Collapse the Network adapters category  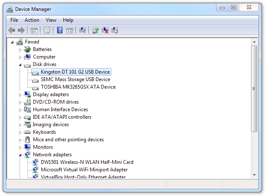pos(20,155)
